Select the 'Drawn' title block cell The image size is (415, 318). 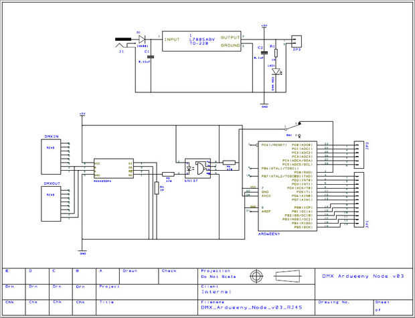click(x=139, y=276)
